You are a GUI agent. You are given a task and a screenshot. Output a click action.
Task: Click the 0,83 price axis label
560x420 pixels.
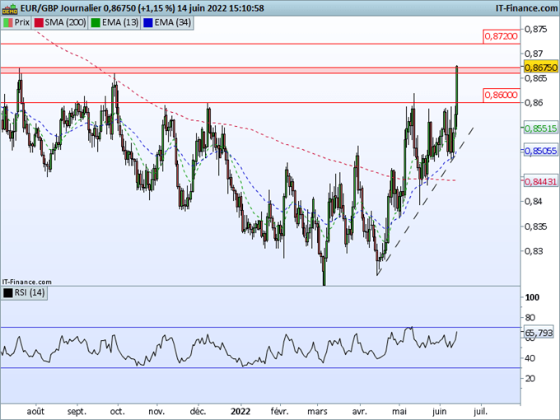click(x=533, y=251)
